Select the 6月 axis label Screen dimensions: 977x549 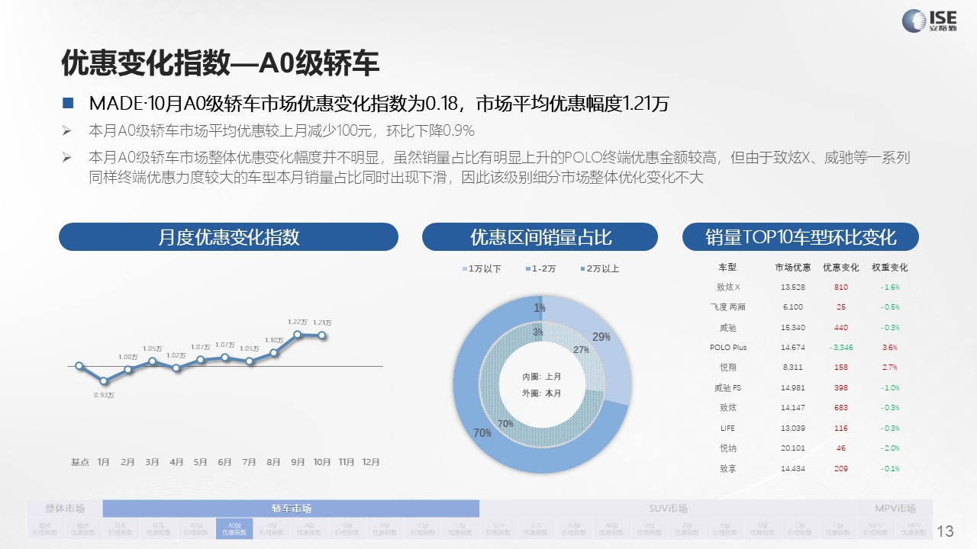click(x=225, y=461)
